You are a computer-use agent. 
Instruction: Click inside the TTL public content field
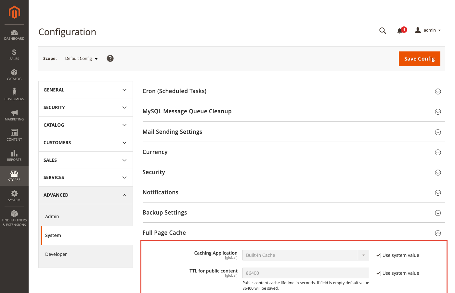pos(305,273)
